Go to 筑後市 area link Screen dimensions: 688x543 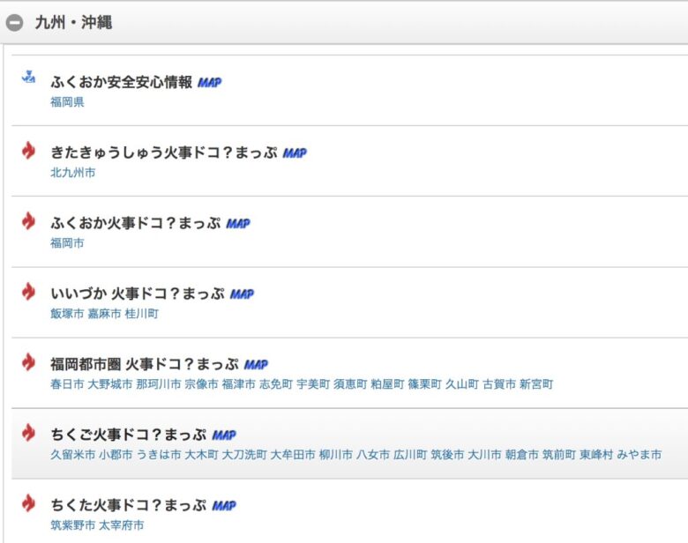coord(447,455)
